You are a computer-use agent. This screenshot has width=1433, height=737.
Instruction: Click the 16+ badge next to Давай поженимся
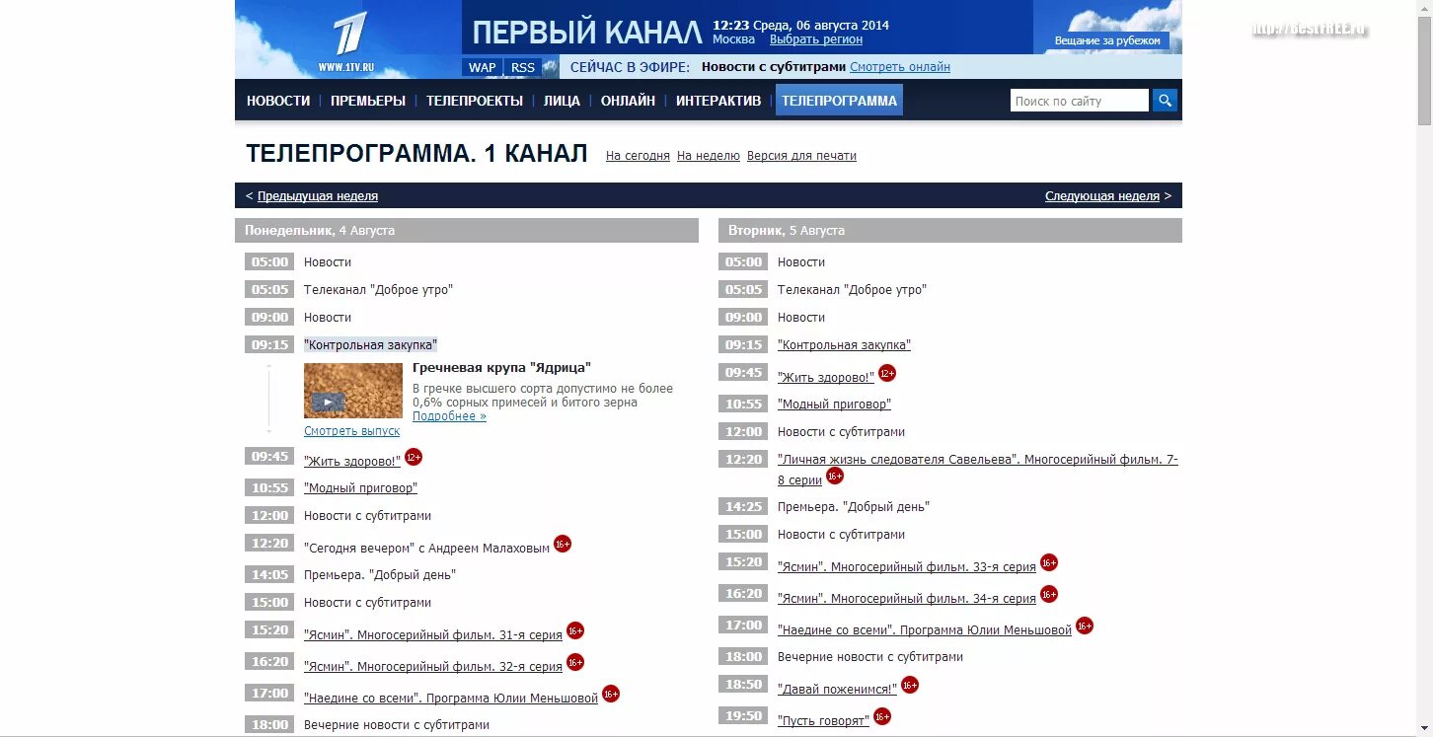coord(910,685)
